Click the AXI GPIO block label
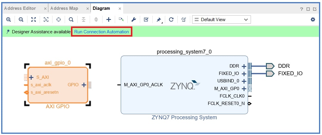This screenshot has height=135, width=322. click(58, 106)
